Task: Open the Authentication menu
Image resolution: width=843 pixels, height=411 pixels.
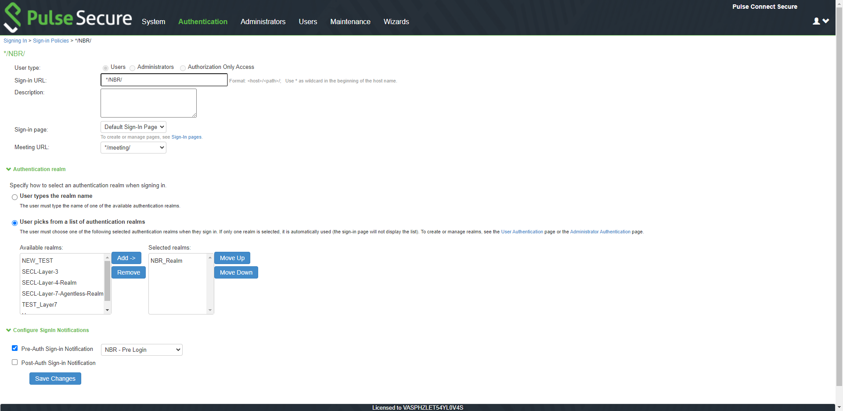Action: point(202,21)
